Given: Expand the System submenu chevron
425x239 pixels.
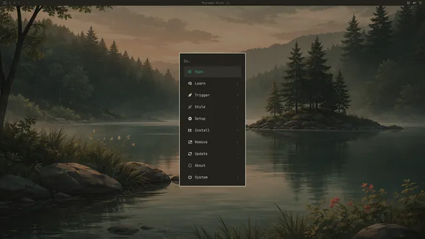Looking at the screenshot, I should (x=238, y=177).
